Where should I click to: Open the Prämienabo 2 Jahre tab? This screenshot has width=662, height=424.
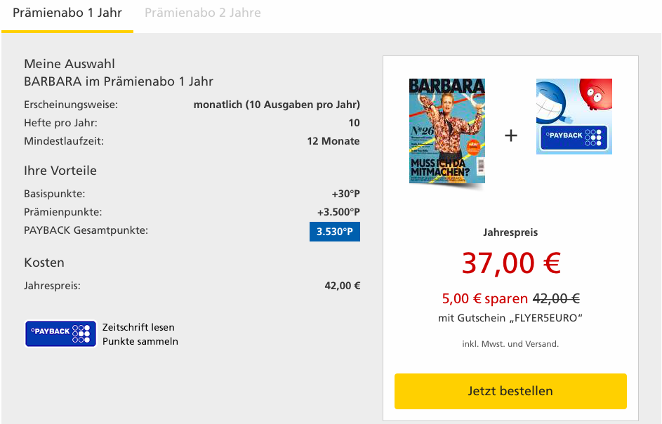point(203,13)
